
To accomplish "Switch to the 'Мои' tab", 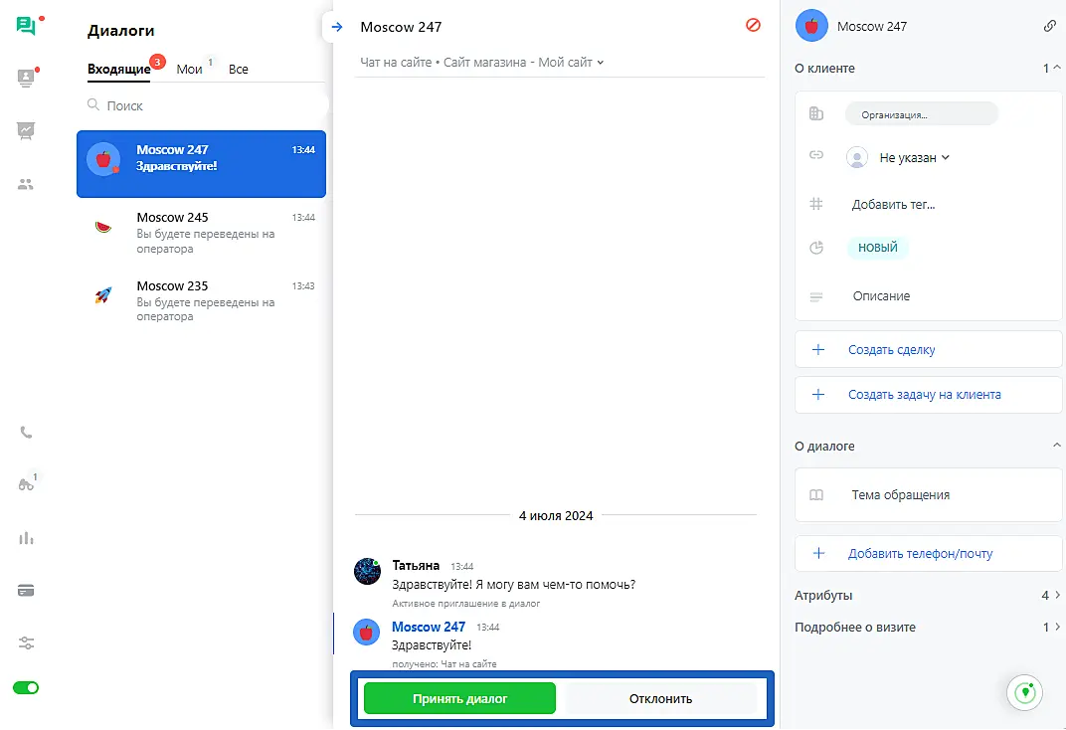I will (189, 70).
